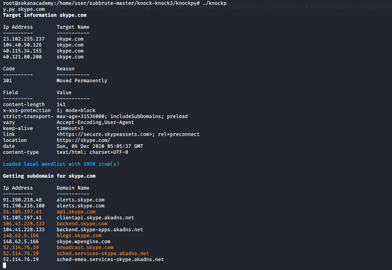The image size is (392, 270).
Task: Click the 'Value' column header
Action: coord(64,93)
